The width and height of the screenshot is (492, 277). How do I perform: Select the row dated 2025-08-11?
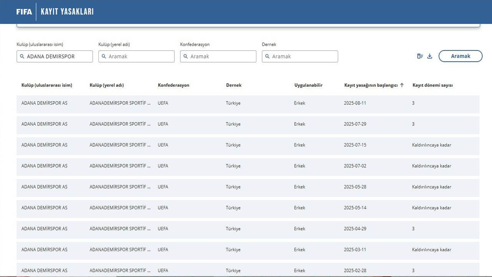click(248, 103)
